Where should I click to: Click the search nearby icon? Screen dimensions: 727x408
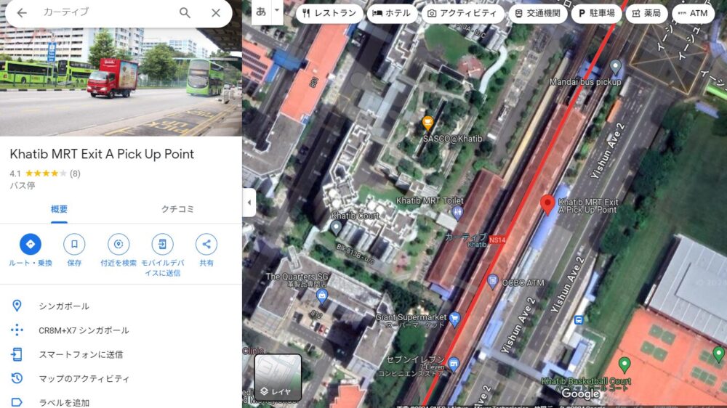click(119, 245)
